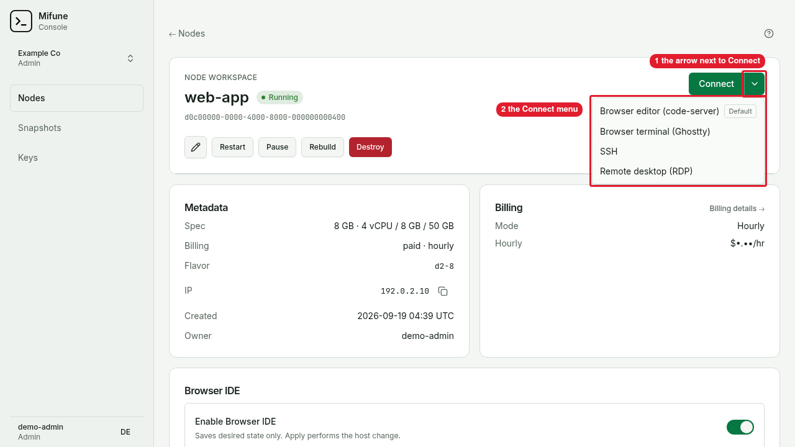Open the Billing details link
Screen dimensions: 795x447
point(737,209)
